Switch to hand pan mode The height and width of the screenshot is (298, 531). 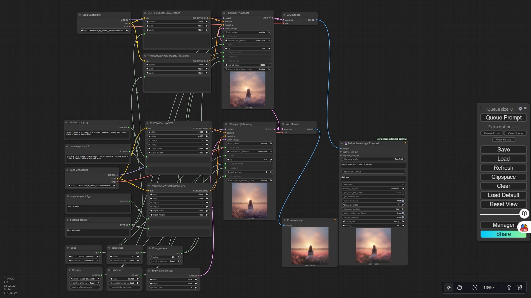[x=459, y=288]
